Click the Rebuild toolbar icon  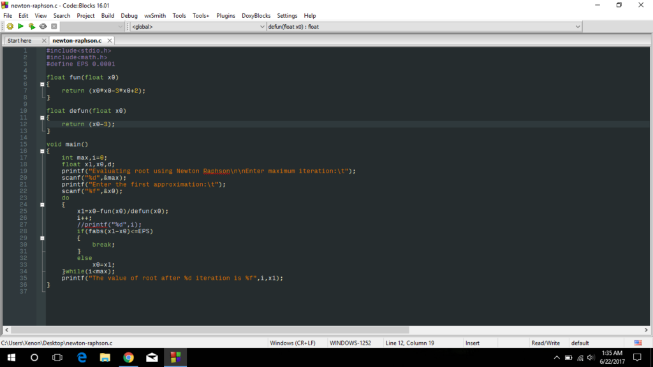pyautogui.click(x=42, y=26)
